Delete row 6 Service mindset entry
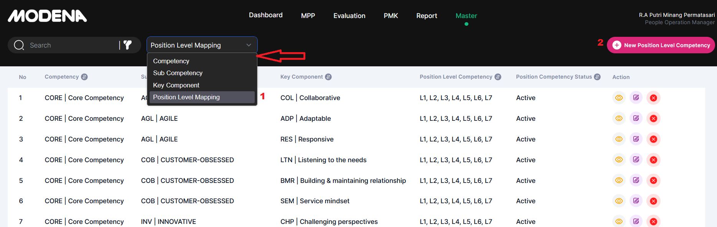Viewport: 717px width, 227px height. pyautogui.click(x=653, y=201)
